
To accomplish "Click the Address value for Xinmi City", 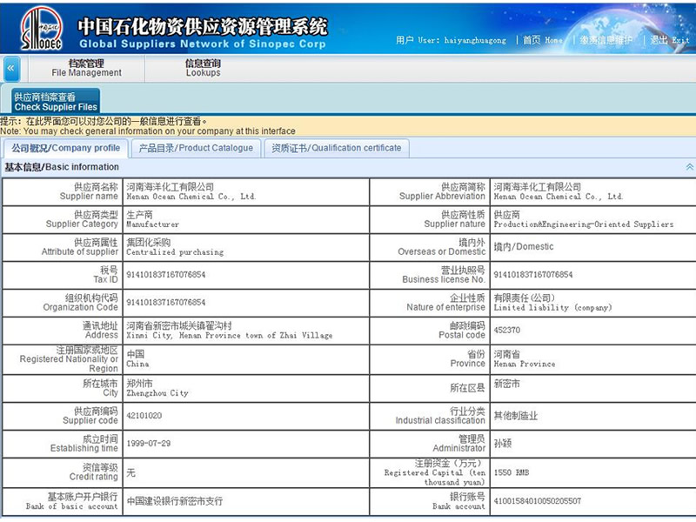I will [x=229, y=330].
